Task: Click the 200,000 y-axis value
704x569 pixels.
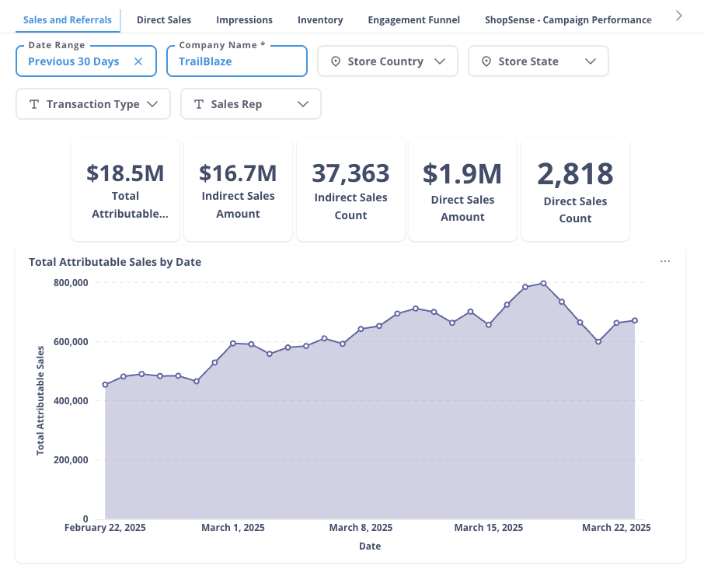Action: point(71,460)
